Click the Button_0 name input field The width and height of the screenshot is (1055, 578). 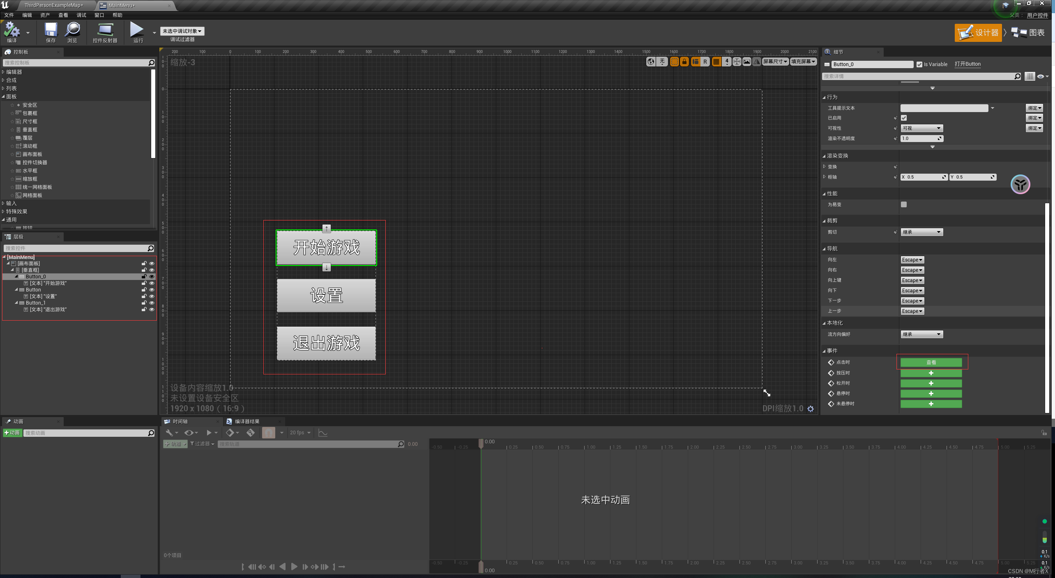872,64
